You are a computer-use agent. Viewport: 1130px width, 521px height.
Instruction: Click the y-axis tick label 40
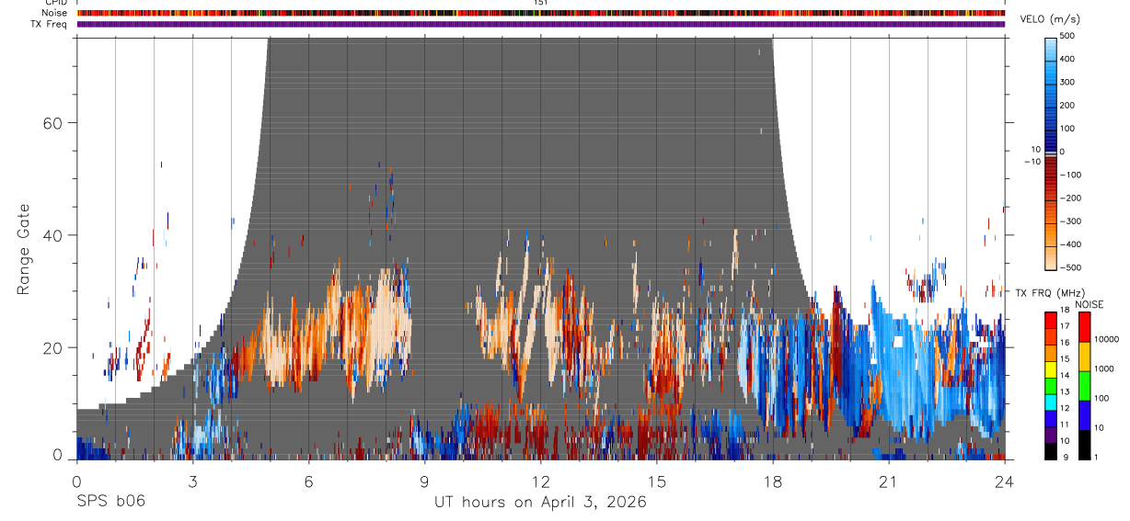click(54, 235)
